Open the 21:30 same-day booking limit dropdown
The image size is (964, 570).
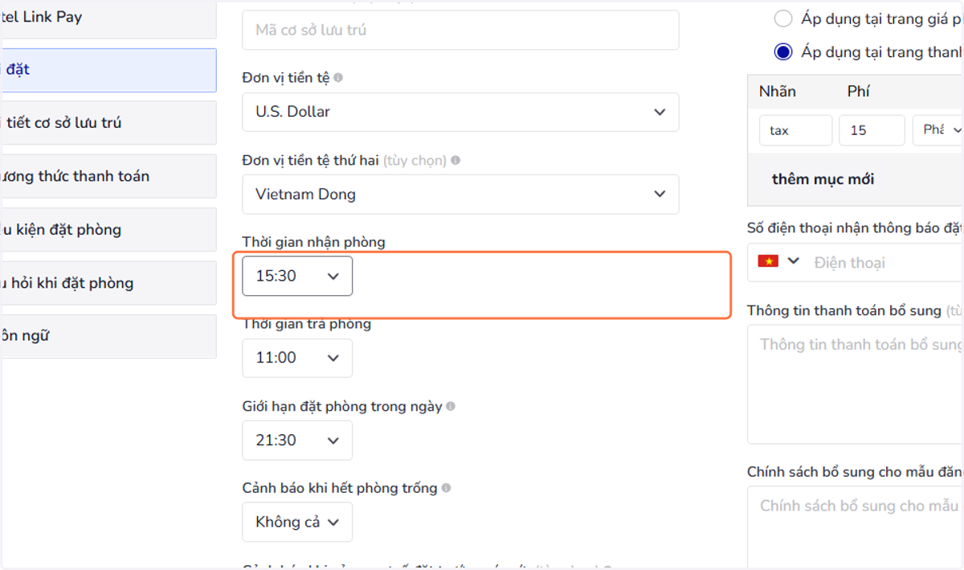(297, 440)
